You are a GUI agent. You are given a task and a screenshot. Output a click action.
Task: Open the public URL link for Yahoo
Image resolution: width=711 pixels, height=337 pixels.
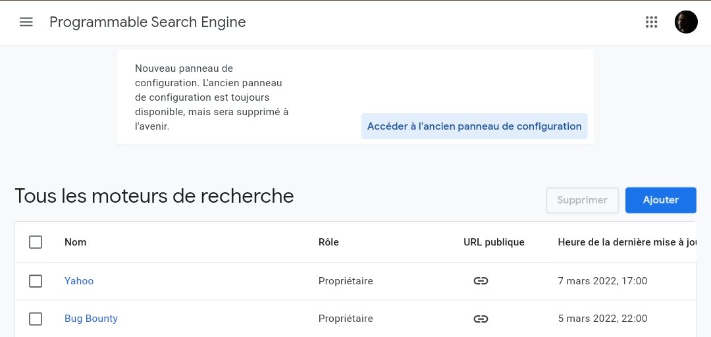(x=481, y=281)
